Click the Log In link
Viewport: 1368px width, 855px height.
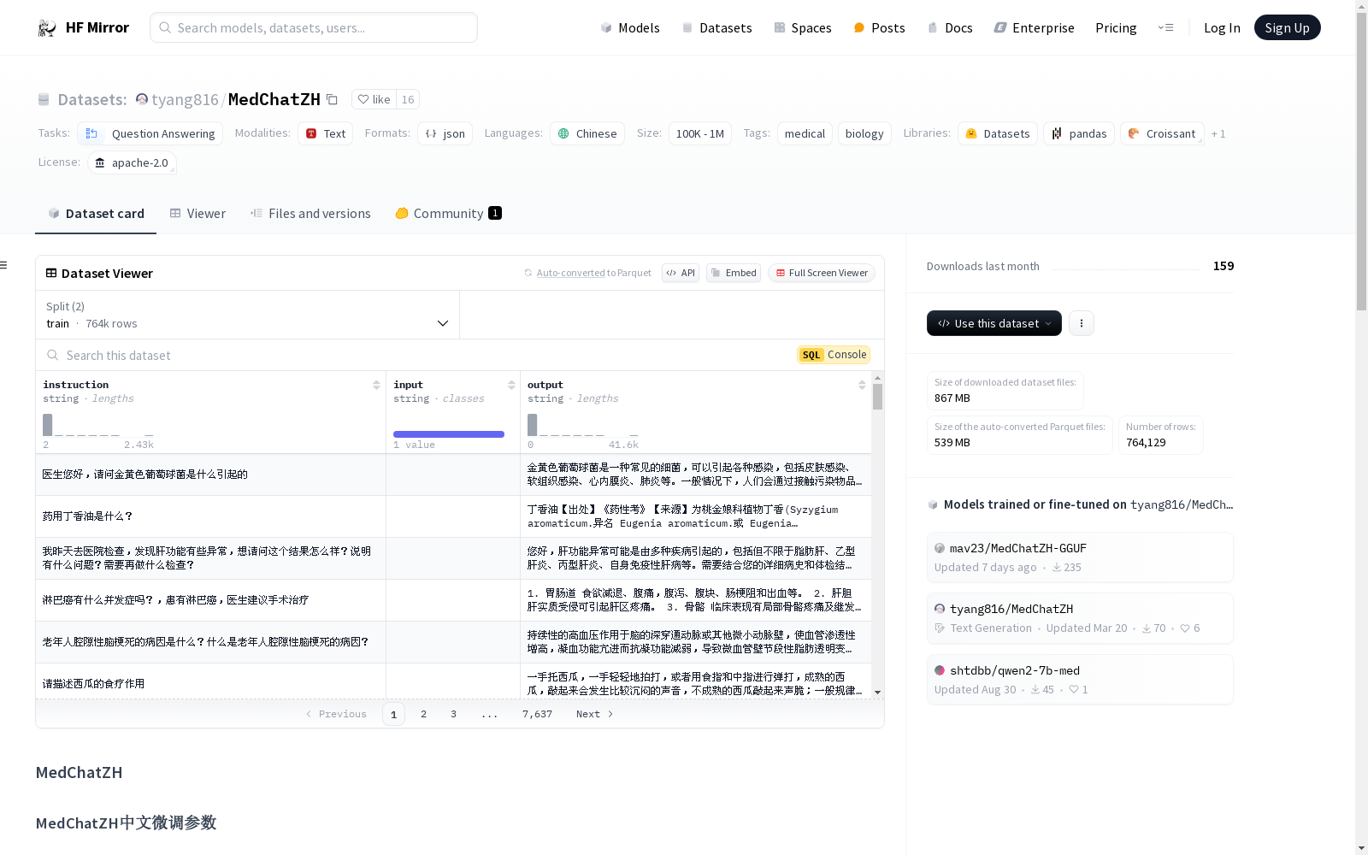click(1222, 28)
